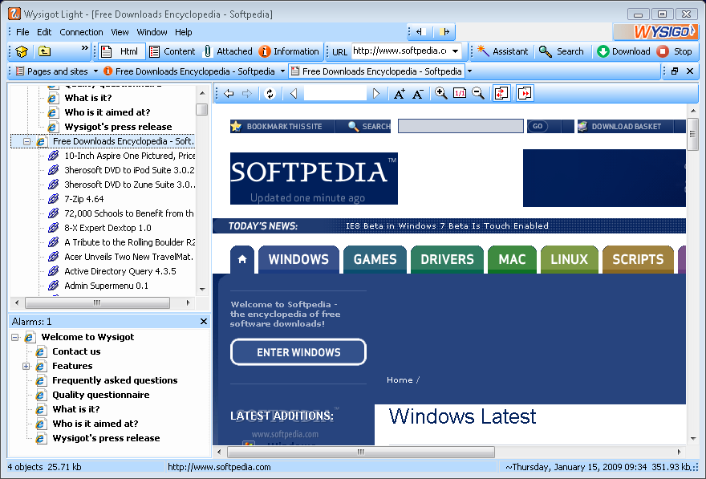706x479 pixels.
Task: Go to next page with right triangle
Action: 376,94
